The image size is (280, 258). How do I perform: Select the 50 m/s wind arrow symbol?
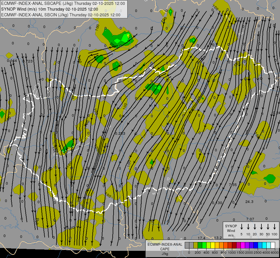tap(268, 227)
